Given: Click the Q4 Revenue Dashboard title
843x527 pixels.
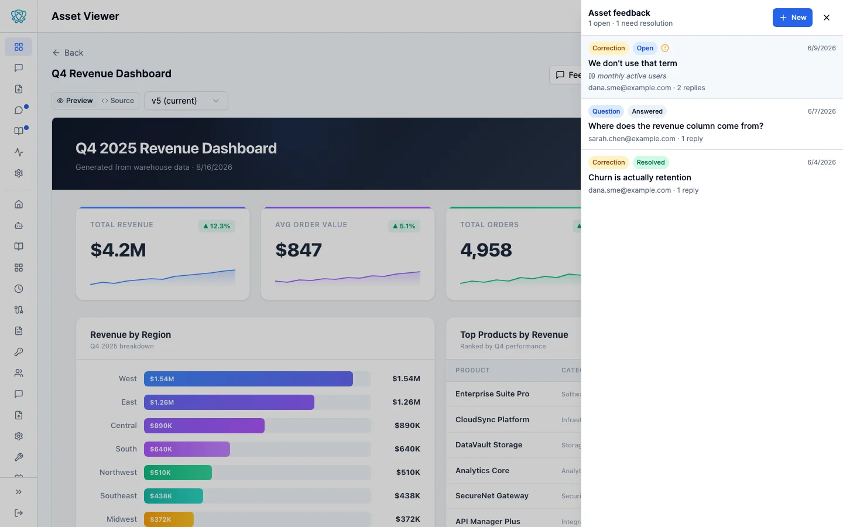Looking at the screenshot, I should point(111,74).
